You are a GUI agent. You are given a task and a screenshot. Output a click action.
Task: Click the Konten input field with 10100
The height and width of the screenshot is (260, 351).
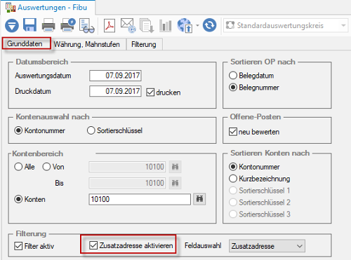click(x=140, y=199)
